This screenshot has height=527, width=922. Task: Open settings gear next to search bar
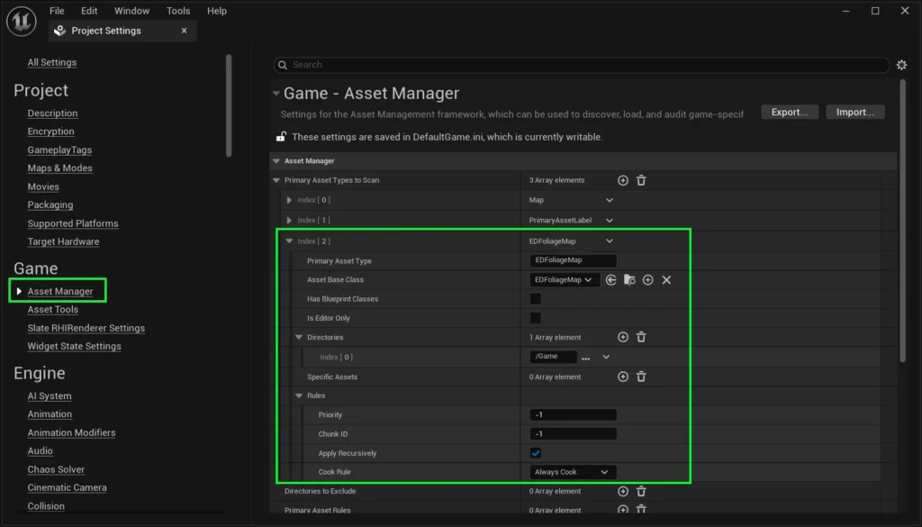pyautogui.click(x=901, y=65)
